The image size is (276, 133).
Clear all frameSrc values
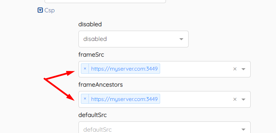click(x=235, y=69)
